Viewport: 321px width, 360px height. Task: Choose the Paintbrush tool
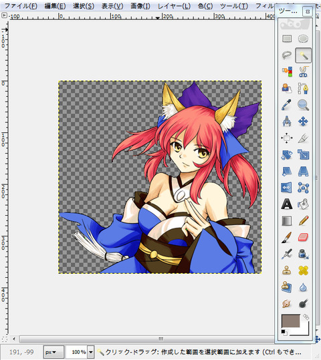click(287, 237)
